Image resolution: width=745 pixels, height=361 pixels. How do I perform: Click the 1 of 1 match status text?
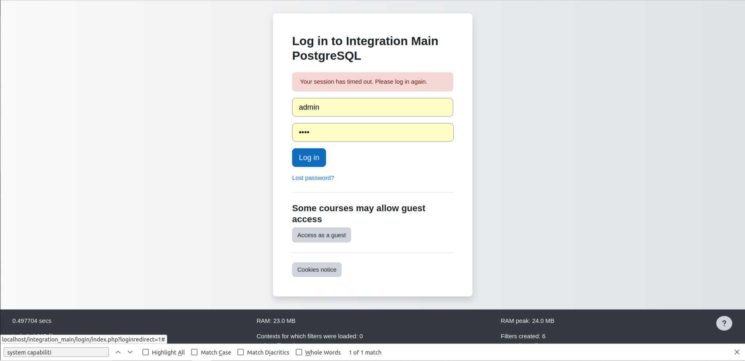point(365,352)
